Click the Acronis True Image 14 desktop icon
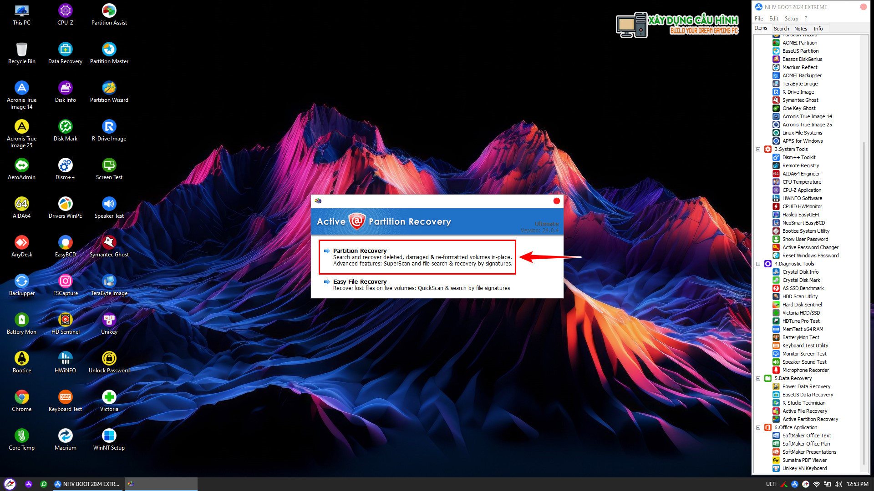This screenshot has height=491, width=874. [x=21, y=95]
